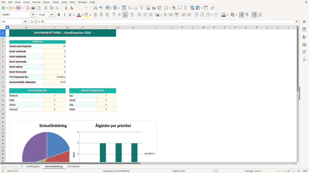Viewport: 309px width, 173px height.
Task: Open the sidebar Navigator compass icon
Action: point(304,52)
